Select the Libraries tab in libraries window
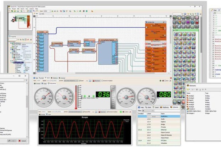The height and width of the screenshot is (147, 221). tap(174, 107)
